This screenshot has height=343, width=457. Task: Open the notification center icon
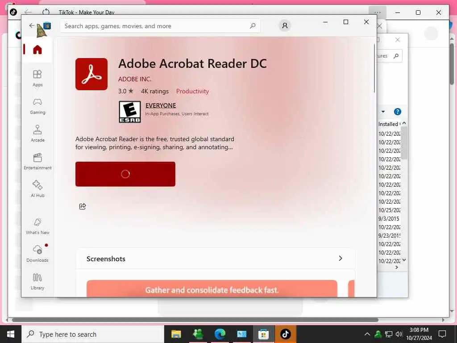point(442,334)
